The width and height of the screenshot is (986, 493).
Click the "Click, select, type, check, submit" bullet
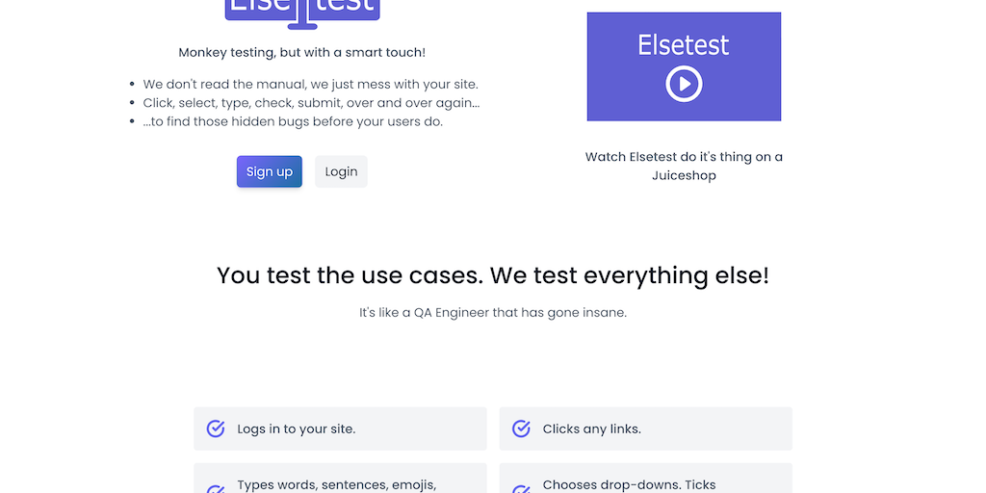pyautogui.click(x=311, y=103)
